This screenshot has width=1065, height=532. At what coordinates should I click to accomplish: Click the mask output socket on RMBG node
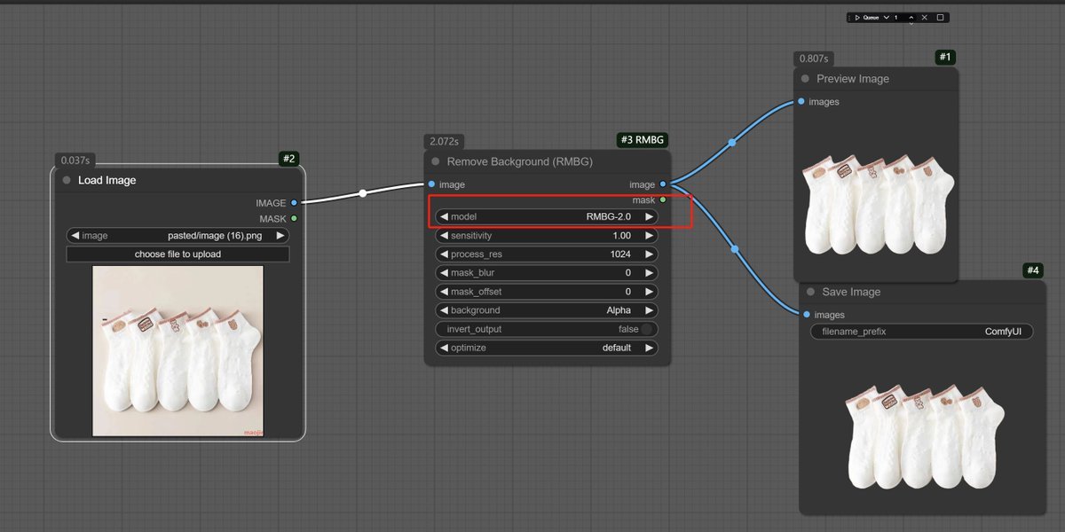click(663, 200)
